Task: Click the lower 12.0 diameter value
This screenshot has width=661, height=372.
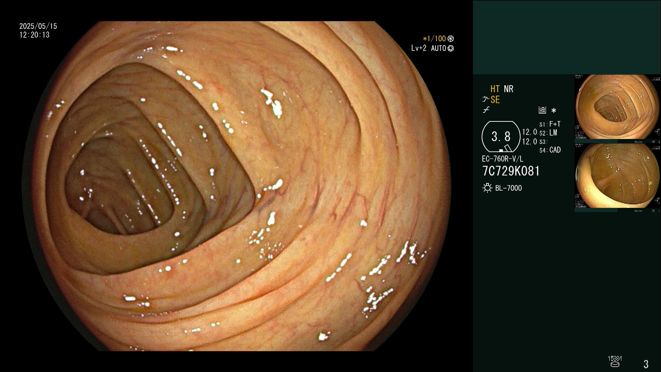Action: (x=529, y=142)
